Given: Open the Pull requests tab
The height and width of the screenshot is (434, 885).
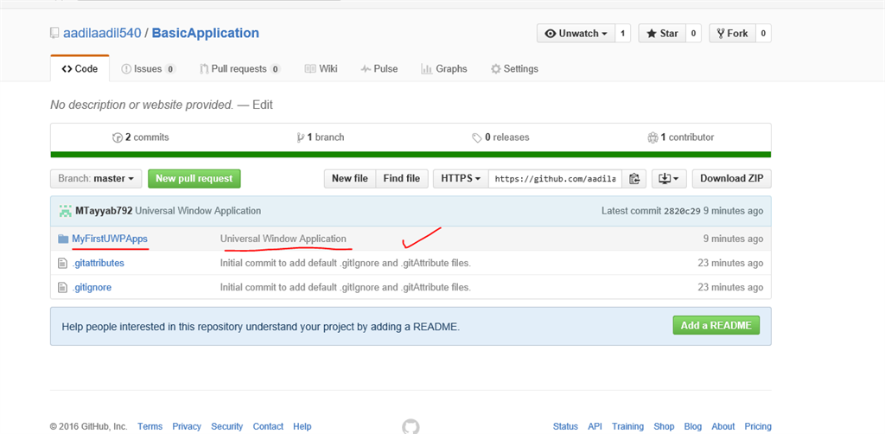Looking at the screenshot, I should (239, 69).
